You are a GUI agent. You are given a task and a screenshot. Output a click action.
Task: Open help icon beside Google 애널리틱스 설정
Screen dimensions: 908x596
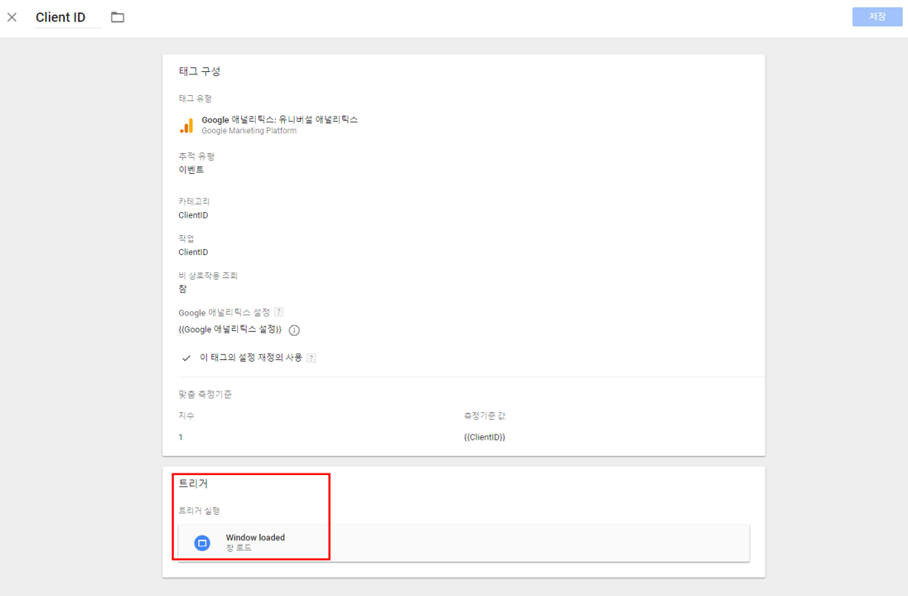point(278,312)
